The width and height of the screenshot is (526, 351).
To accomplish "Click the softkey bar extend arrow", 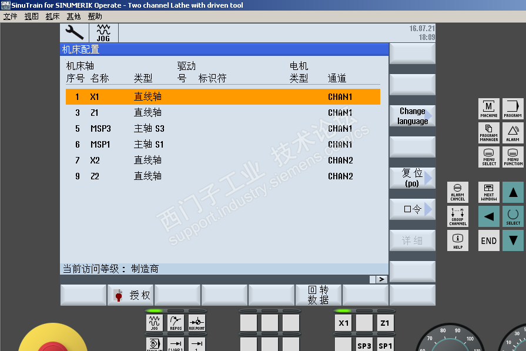I will [x=382, y=279].
